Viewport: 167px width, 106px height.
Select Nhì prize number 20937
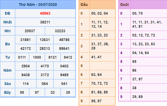30,31
